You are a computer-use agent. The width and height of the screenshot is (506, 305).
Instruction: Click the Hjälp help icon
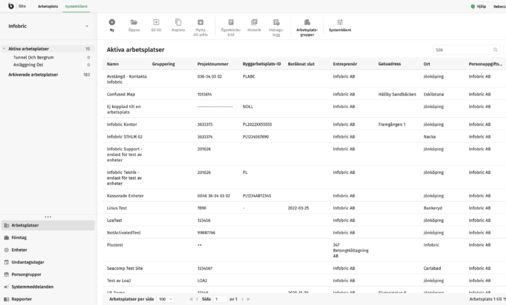[x=473, y=6]
